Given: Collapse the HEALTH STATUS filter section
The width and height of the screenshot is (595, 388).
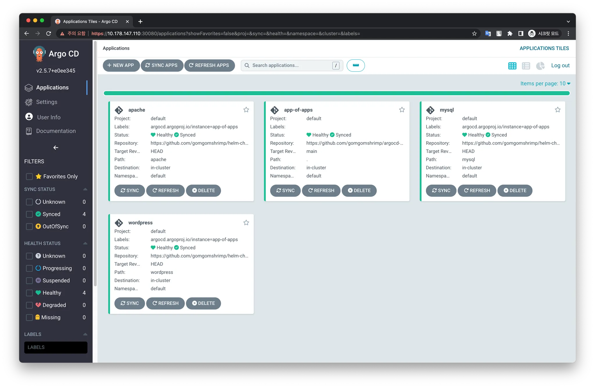Looking at the screenshot, I should coord(85,243).
